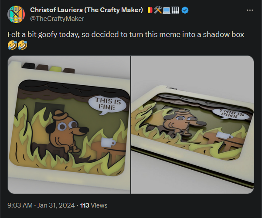This screenshot has width=262, height=218.
Task: Open the tweet's more options menu
Action: click(249, 10)
